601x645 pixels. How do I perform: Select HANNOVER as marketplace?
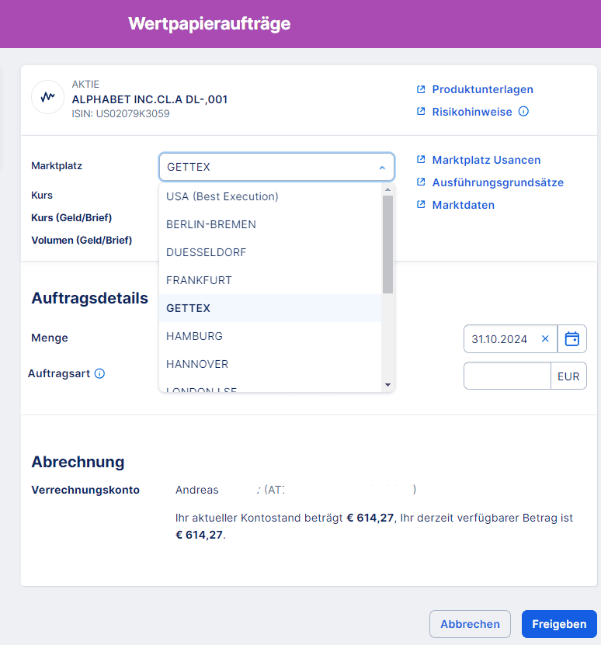pos(270,364)
